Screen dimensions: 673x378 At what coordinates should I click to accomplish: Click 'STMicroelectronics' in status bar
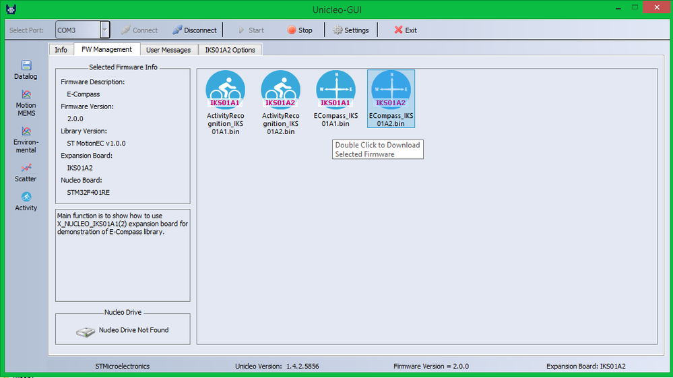point(123,366)
